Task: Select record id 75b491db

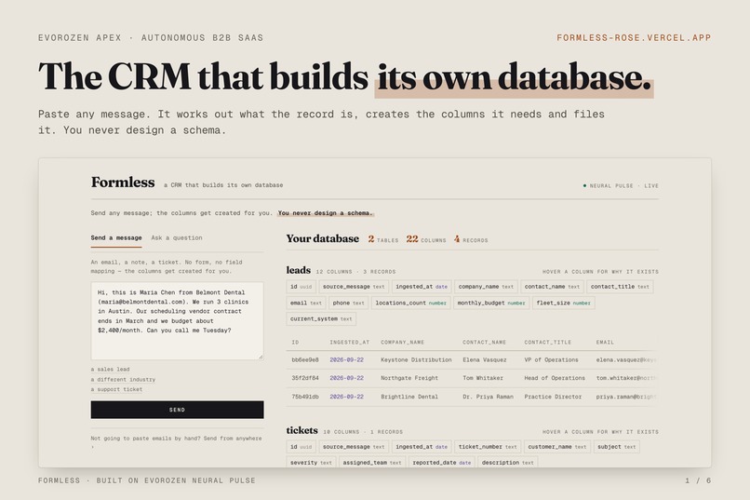Action: [x=305, y=397]
